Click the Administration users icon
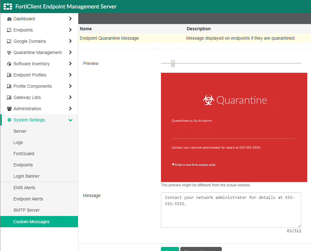 pyautogui.click(x=9, y=109)
